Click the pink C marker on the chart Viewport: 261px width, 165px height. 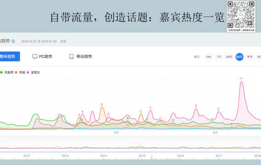click(151, 108)
